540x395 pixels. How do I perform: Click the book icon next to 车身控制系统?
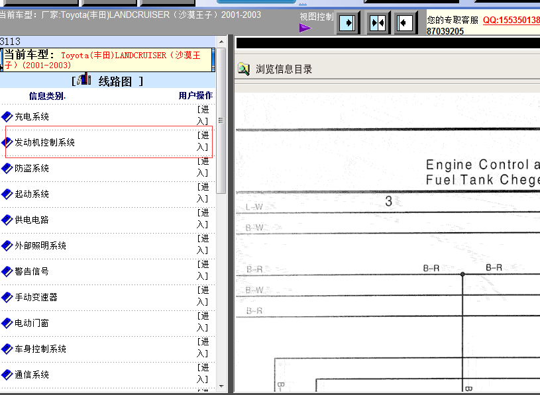click(7, 349)
